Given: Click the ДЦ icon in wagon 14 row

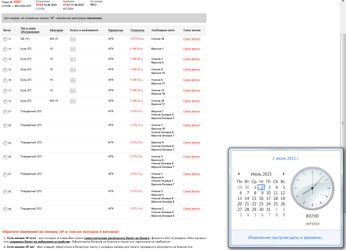Looking at the screenshot, I should [73, 59].
